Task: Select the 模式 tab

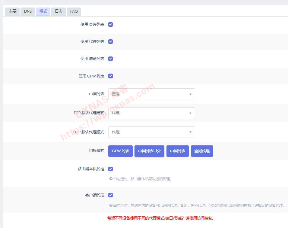Action: 43,11
